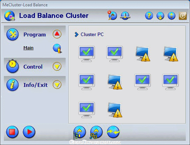This screenshot has height=145, width=190.
Task: Collapse the Program section red arrow
Action: 57,34
